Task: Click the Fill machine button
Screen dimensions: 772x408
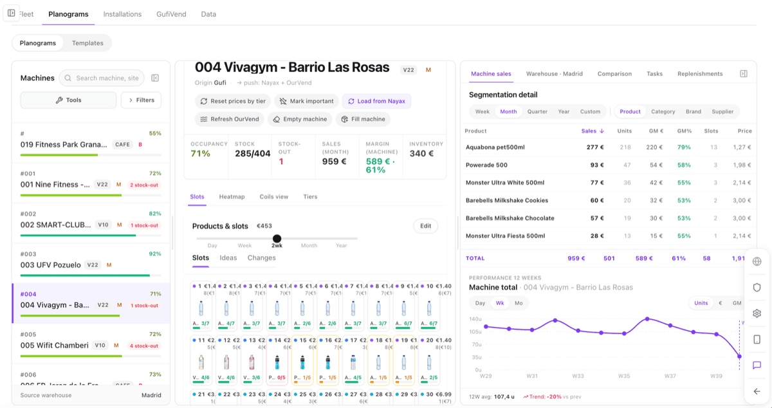Action: [x=363, y=119]
